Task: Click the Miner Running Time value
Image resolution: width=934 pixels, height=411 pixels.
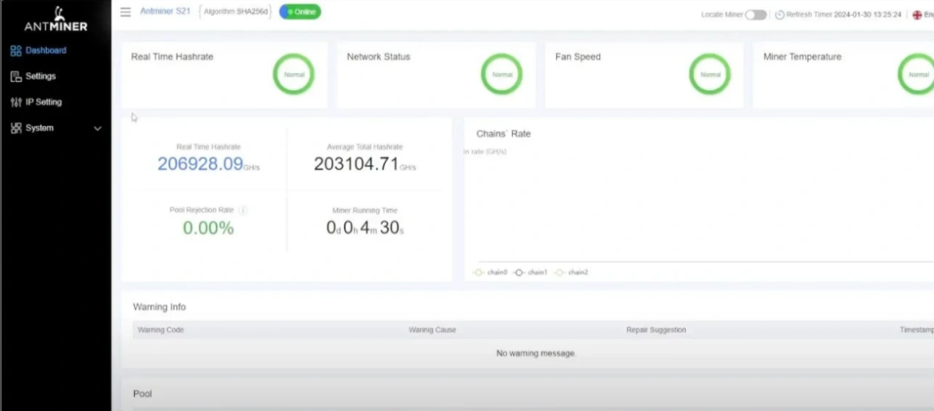Action: coord(365,228)
